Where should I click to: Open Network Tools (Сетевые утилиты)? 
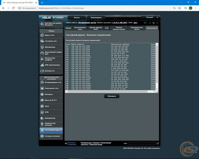[x=51, y=136]
